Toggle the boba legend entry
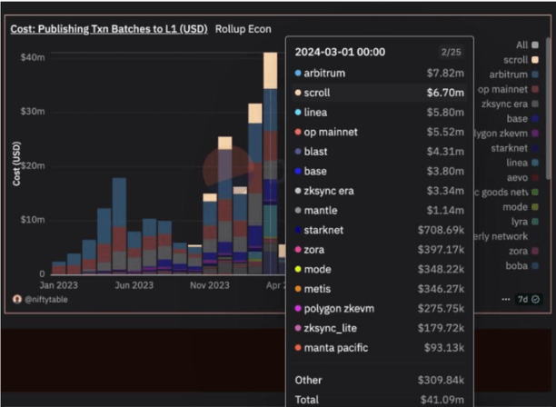This screenshot has width=556, height=407. point(518,265)
